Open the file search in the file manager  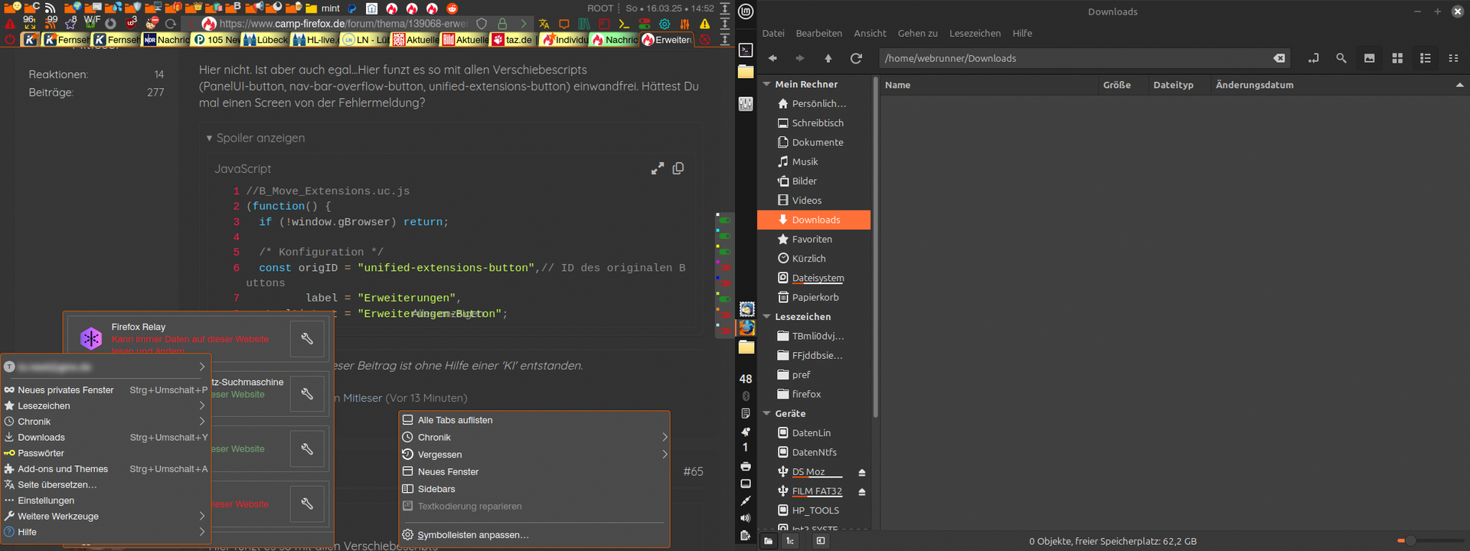1341,58
